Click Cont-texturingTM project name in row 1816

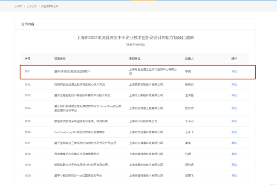pyautogui.click(x=79, y=132)
